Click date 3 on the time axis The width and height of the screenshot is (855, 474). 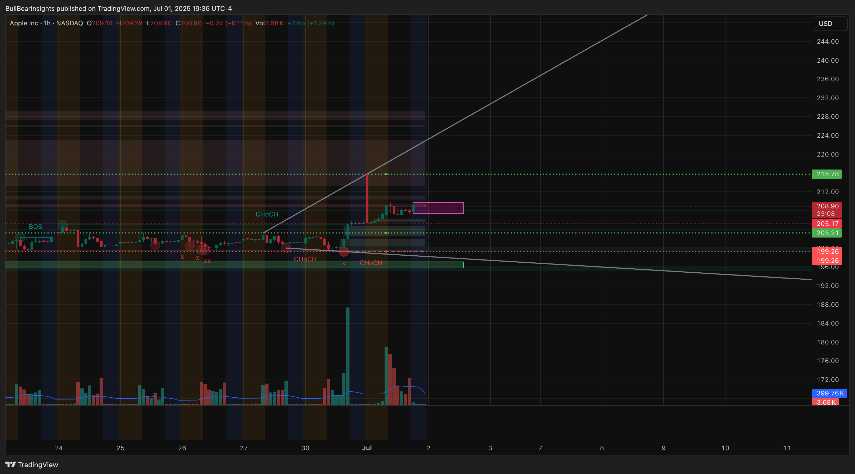(490, 448)
